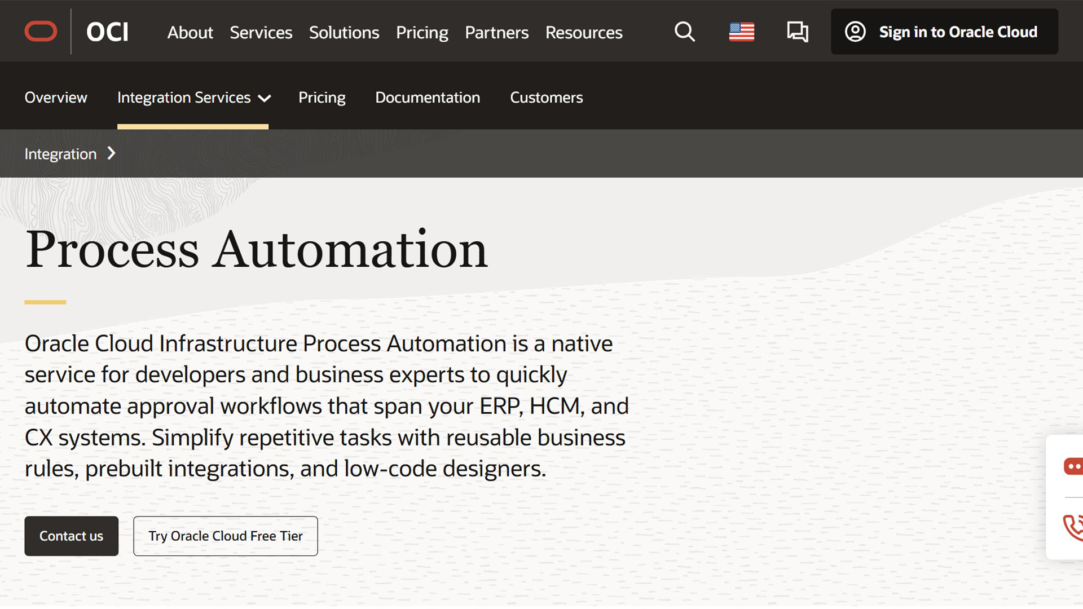Screen dimensions: 1083x609
Task: Sign in to Oracle Cloud
Action: click(944, 32)
